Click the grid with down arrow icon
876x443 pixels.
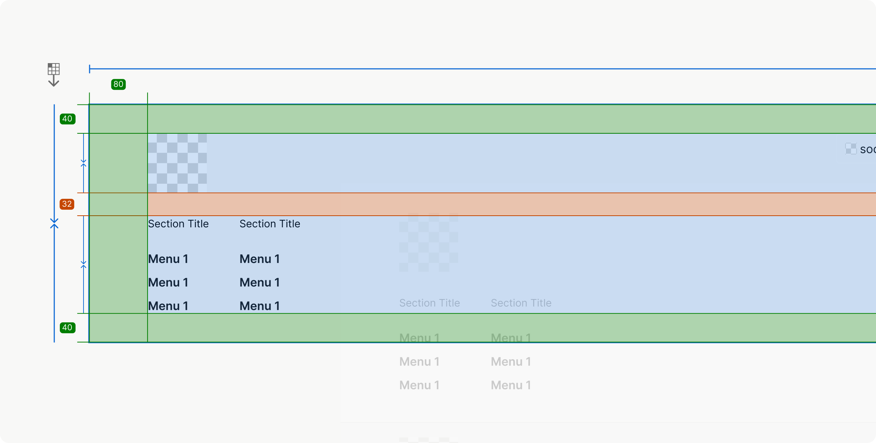tap(53, 74)
